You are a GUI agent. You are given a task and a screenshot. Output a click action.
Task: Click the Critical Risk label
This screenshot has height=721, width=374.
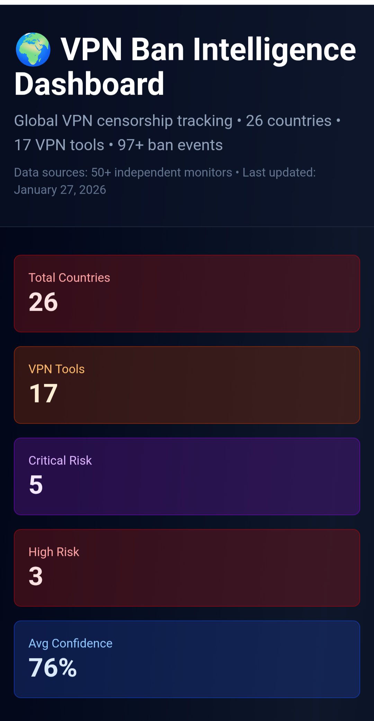pyautogui.click(x=60, y=461)
